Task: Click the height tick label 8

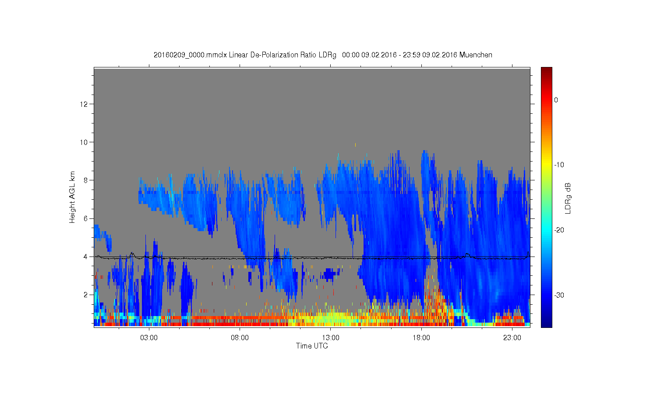Action: pyautogui.click(x=87, y=180)
